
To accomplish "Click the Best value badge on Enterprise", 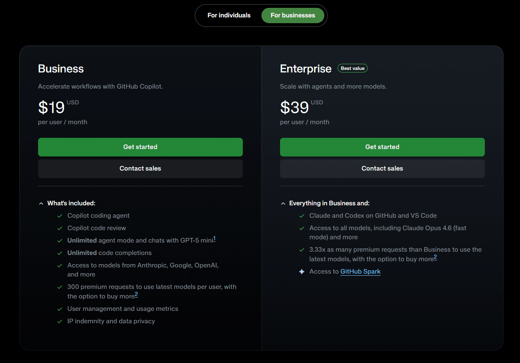I will [x=352, y=68].
